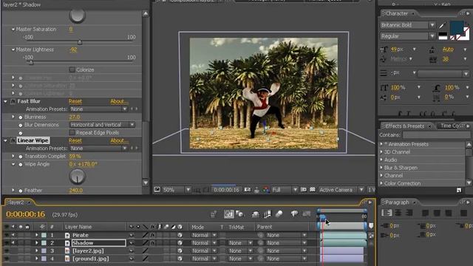The image size is (473, 266).
Task: Select the Paragraph panel tab
Action: click(398, 202)
